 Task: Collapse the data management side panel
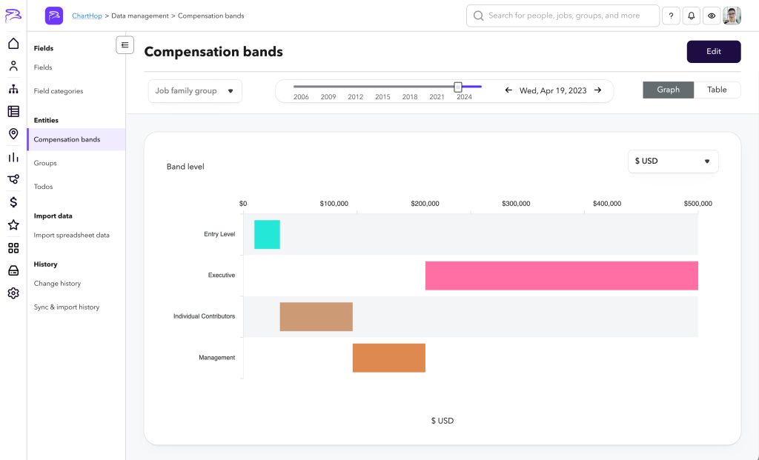[125, 45]
